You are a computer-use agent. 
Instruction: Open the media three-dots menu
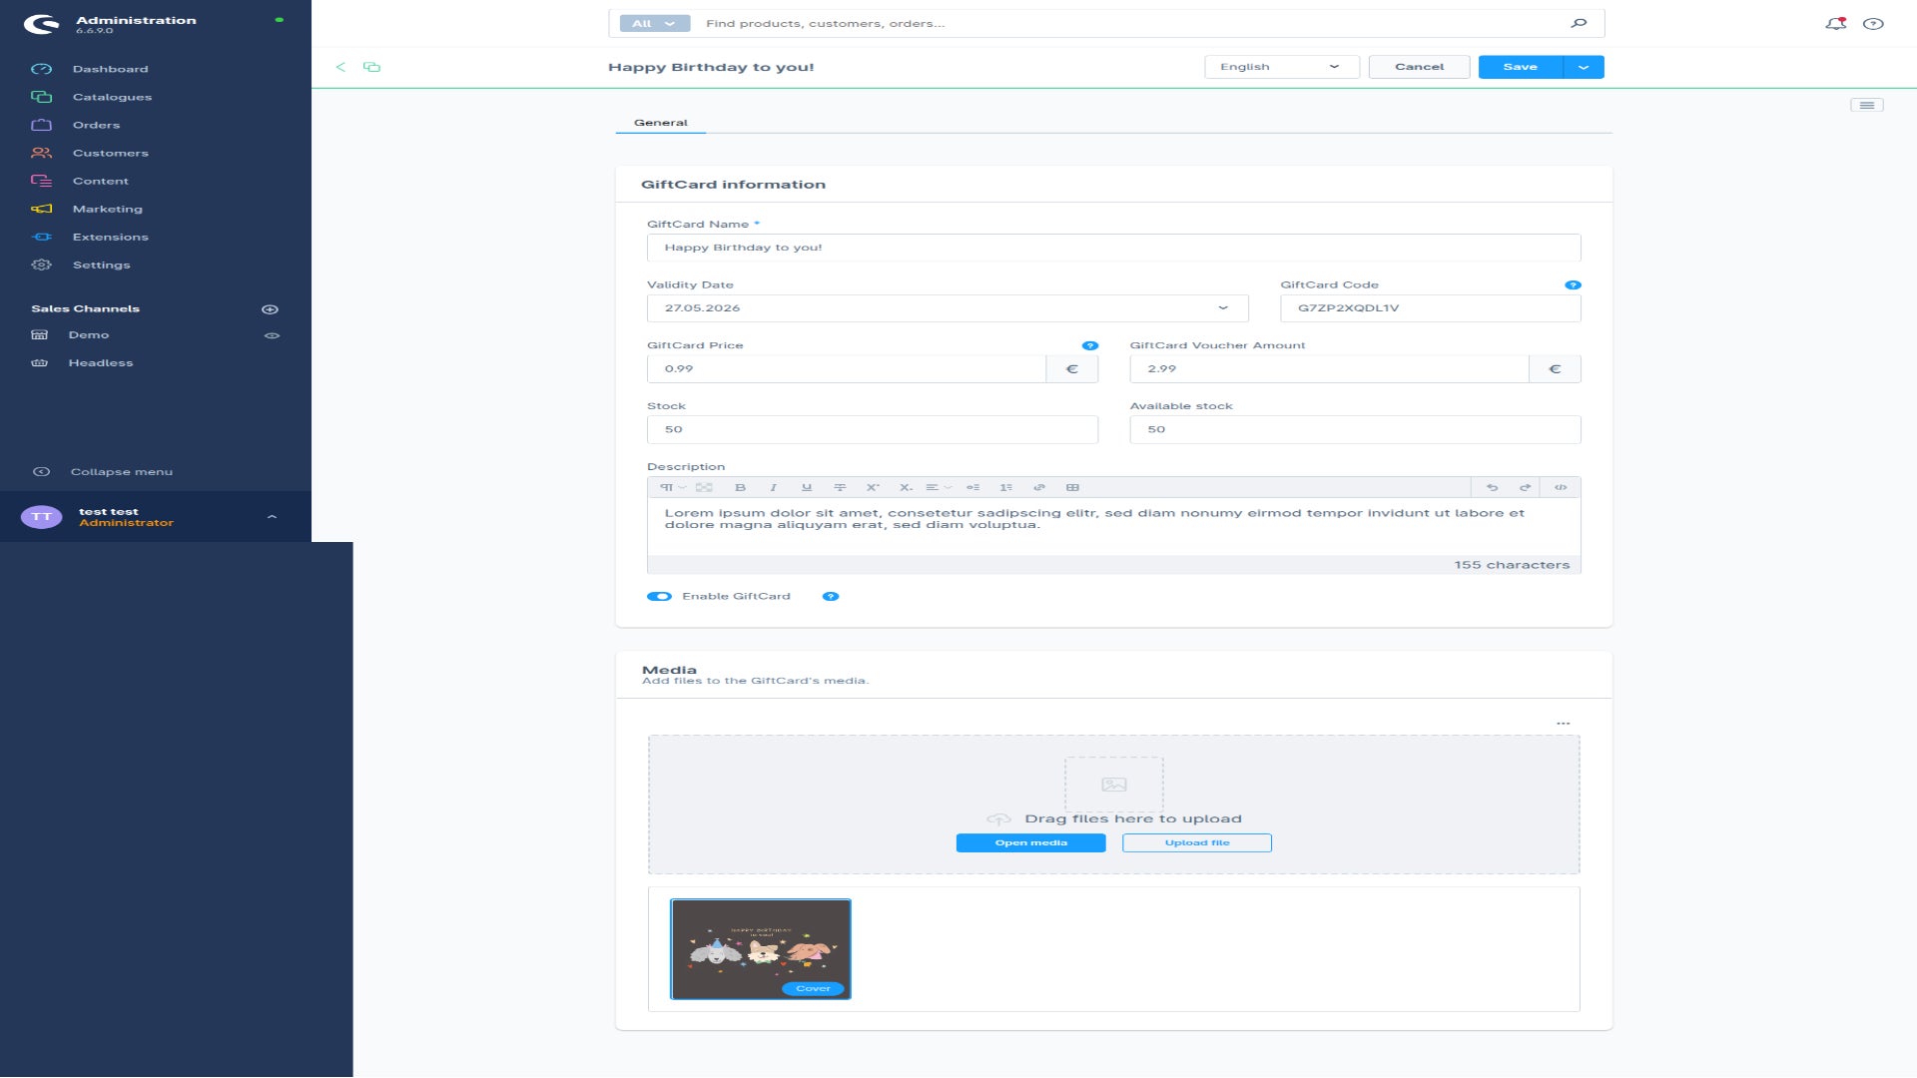[1563, 724]
